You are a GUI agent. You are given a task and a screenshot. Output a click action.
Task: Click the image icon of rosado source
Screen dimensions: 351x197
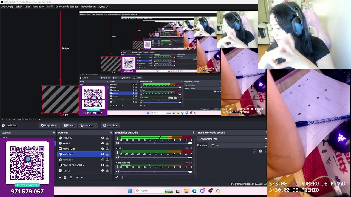(60, 170)
